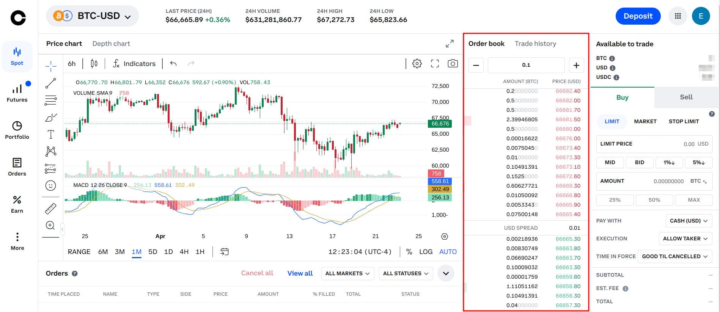Screen dimensions: 720x312
Task: Select the STOP LIMIT order type
Action: point(684,121)
